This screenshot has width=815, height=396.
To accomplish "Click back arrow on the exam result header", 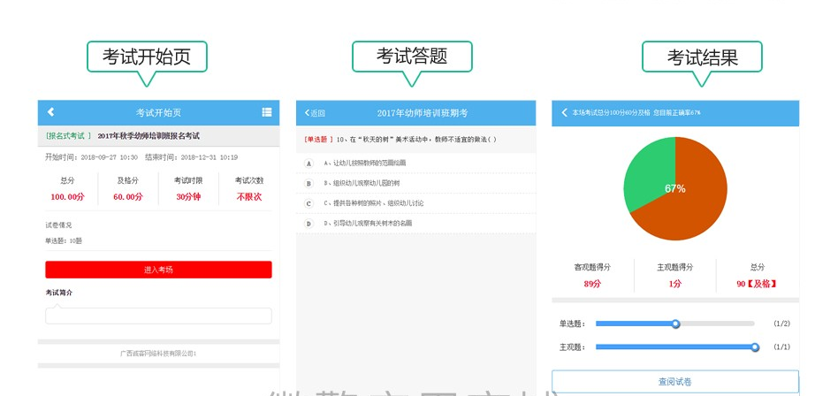I will click(x=565, y=113).
